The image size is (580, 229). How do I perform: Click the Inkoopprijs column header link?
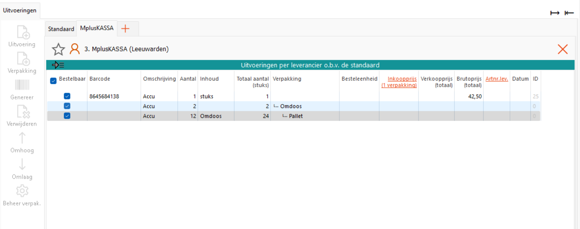click(x=399, y=82)
